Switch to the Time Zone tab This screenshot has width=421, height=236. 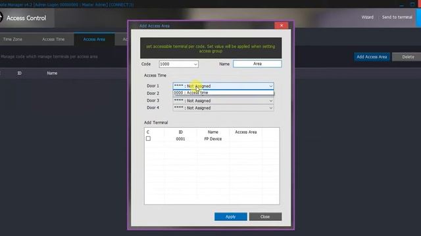pyautogui.click(x=12, y=39)
